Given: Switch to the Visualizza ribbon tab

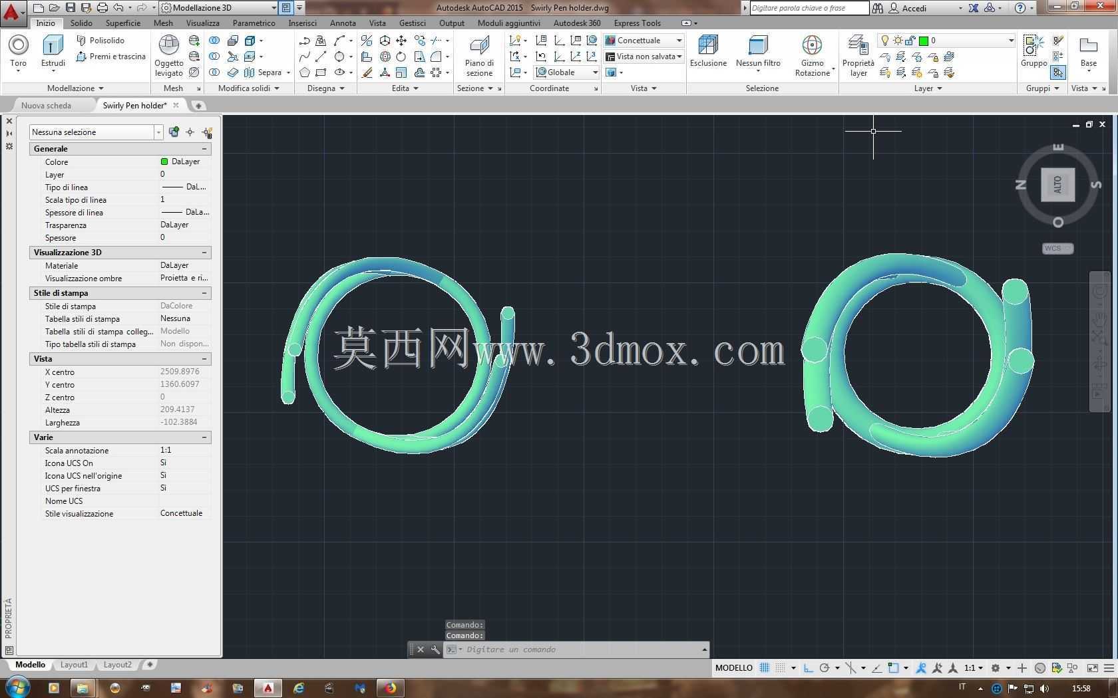Looking at the screenshot, I should point(202,23).
